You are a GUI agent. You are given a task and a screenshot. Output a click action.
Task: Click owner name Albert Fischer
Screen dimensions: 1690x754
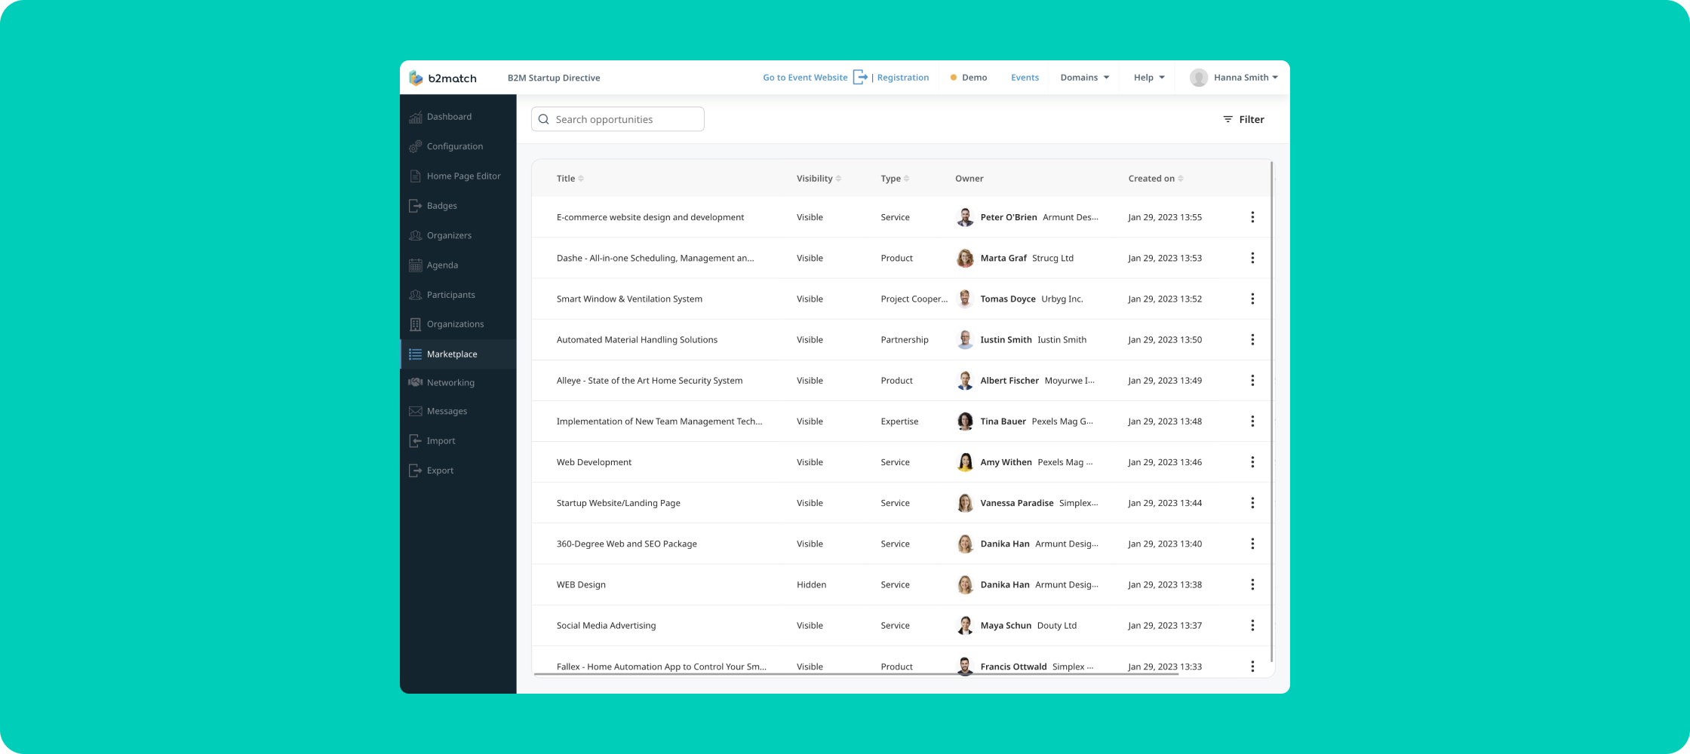[x=1009, y=380]
